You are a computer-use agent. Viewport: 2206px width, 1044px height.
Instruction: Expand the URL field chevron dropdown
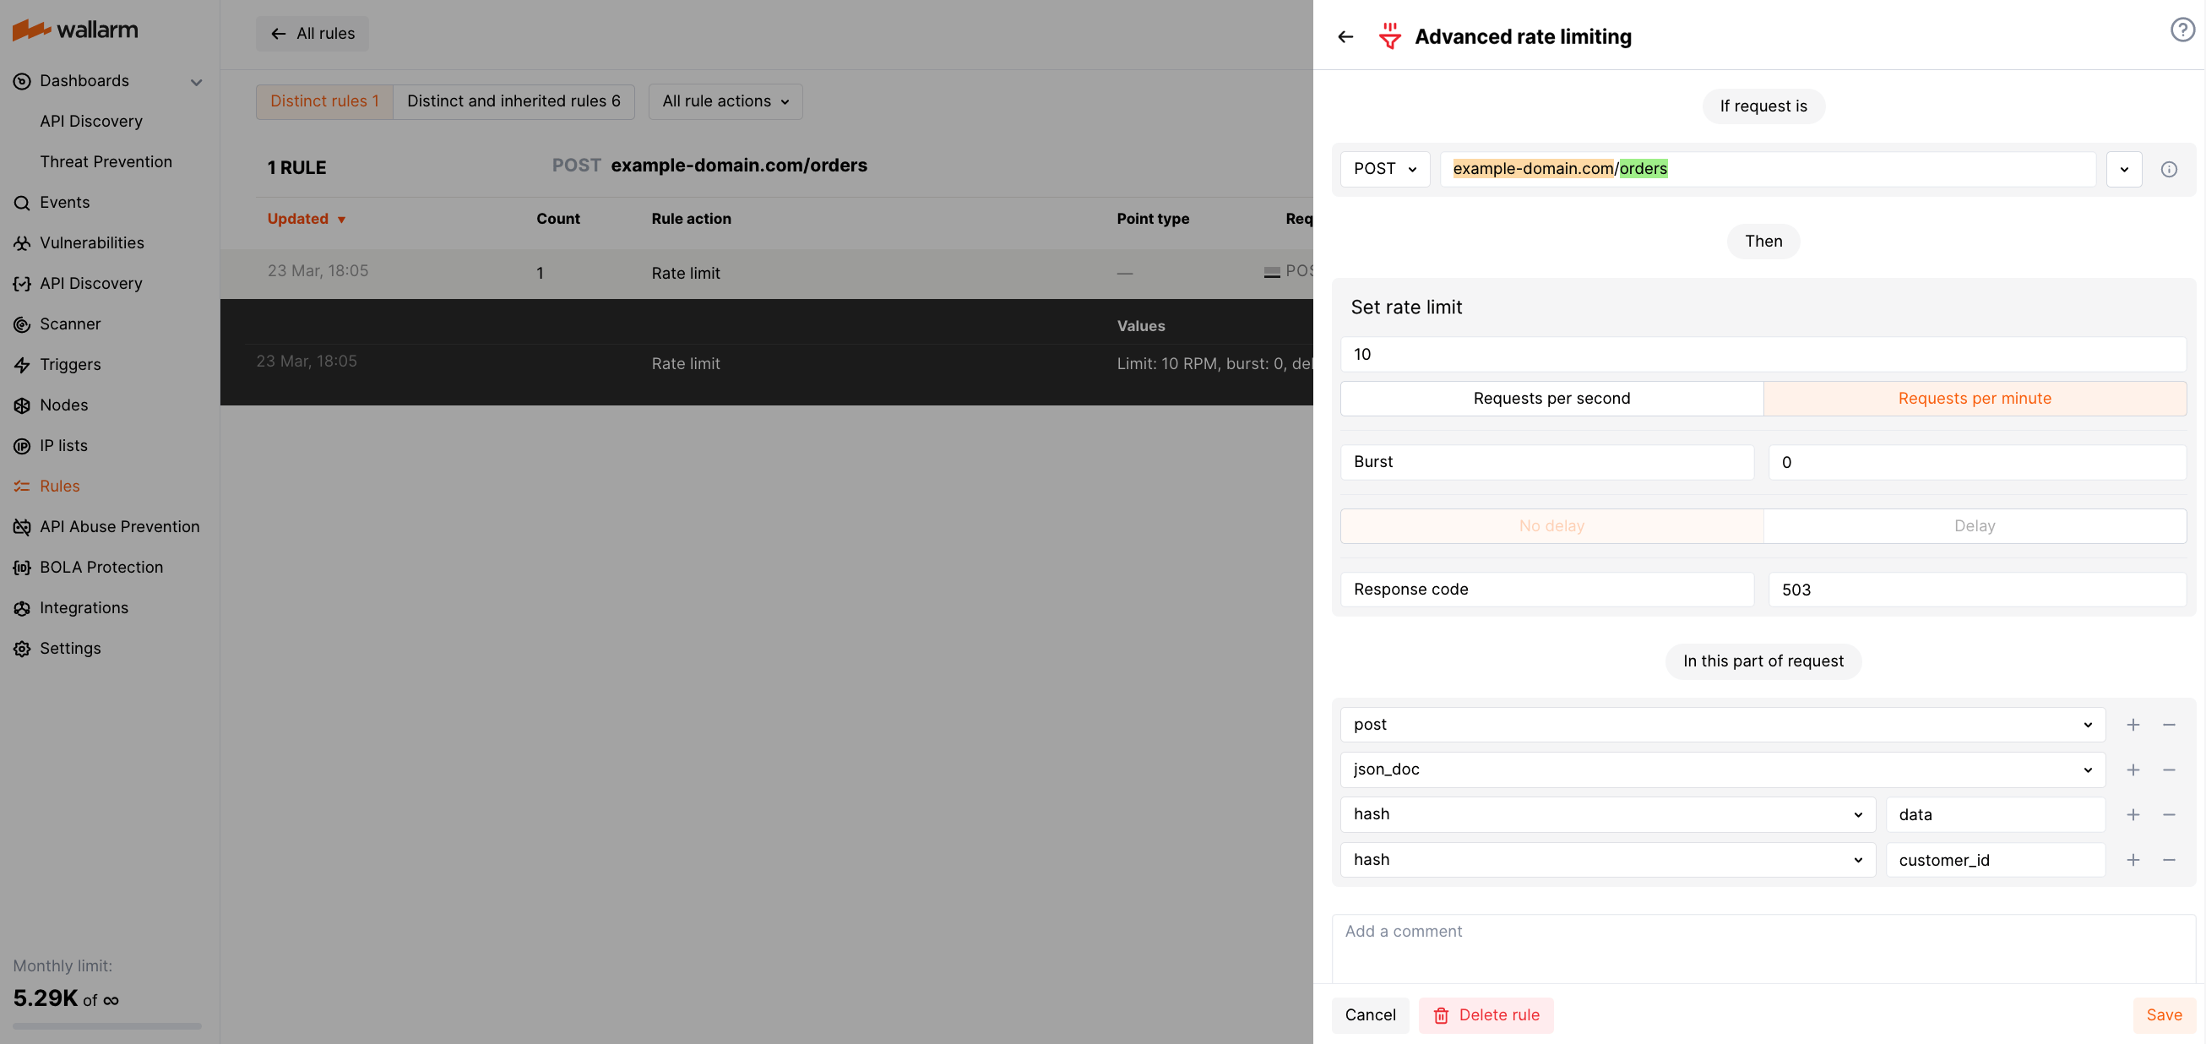(x=2124, y=170)
